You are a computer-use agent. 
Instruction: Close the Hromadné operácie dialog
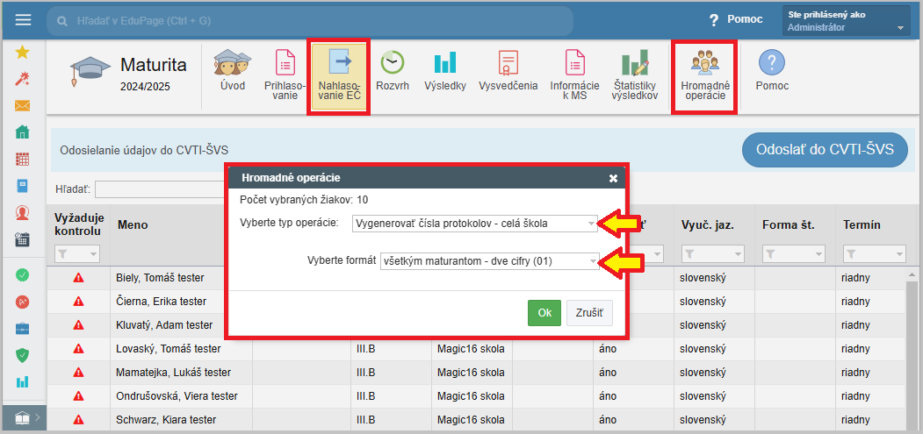pyautogui.click(x=613, y=177)
